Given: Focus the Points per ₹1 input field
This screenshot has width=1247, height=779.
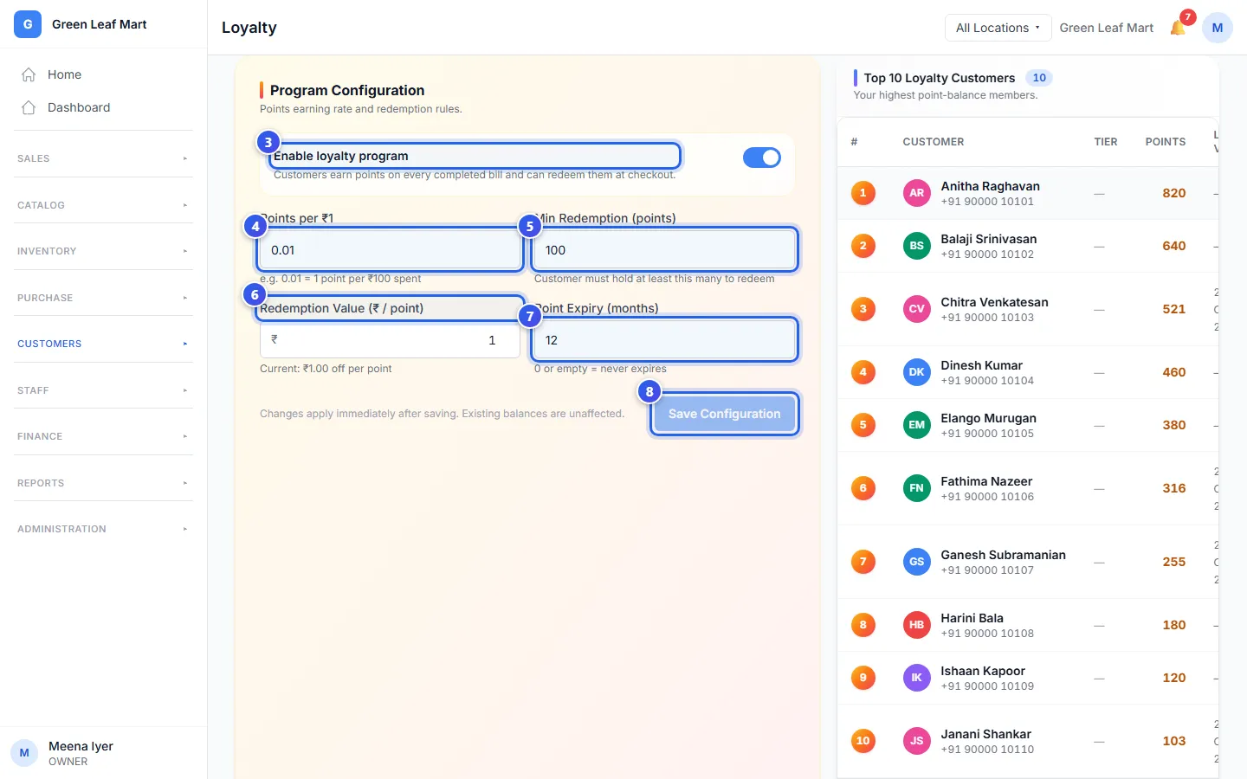Looking at the screenshot, I should 390,250.
